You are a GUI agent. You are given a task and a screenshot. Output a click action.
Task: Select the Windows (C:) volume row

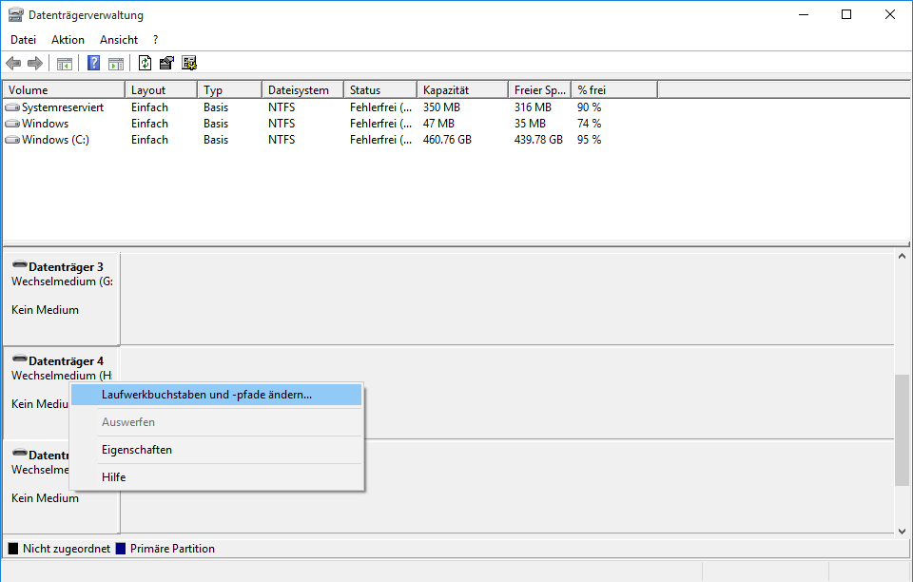tap(55, 140)
